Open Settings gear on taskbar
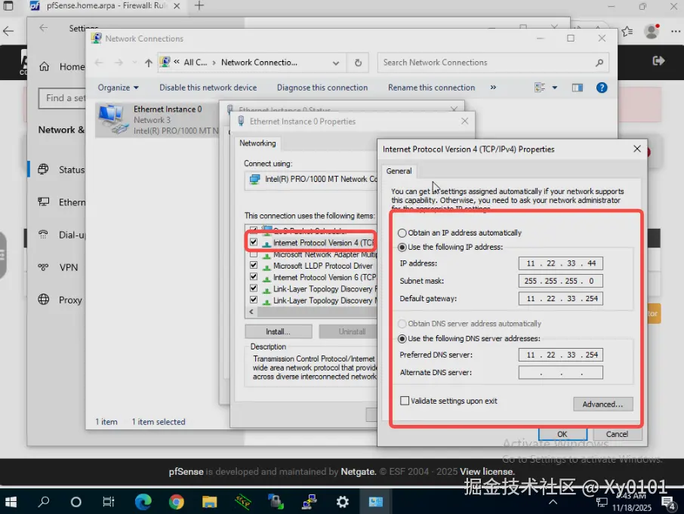684x514 pixels. coord(343,502)
